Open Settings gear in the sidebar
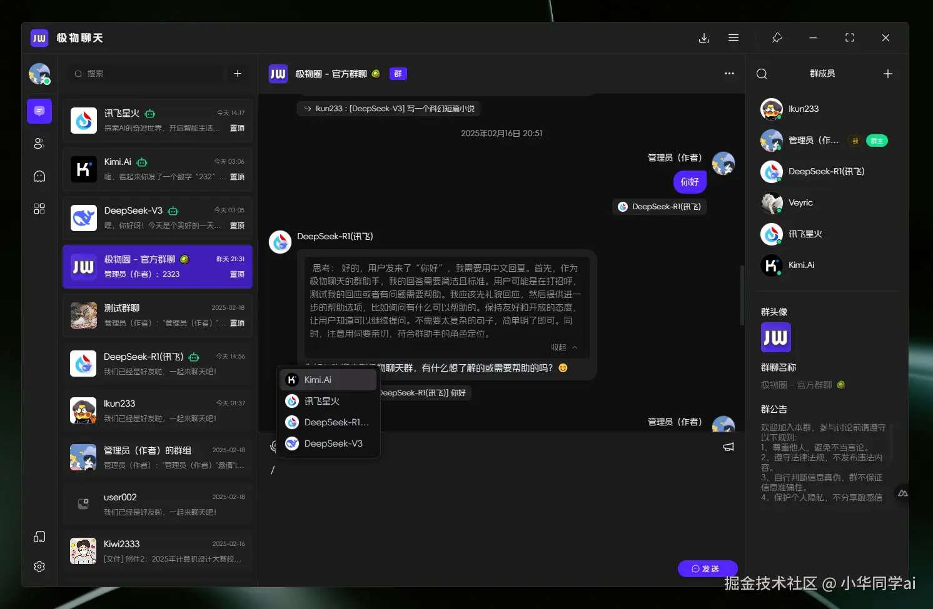The width and height of the screenshot is (933, 609). pos(39,567)
